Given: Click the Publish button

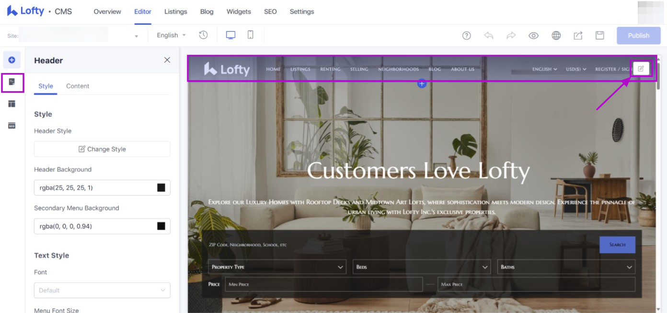Looking at the screenshot, I should coord(638,35).
